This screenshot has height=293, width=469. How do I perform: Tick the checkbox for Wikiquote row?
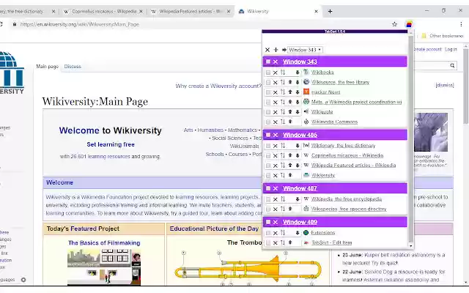click(268, 112)
